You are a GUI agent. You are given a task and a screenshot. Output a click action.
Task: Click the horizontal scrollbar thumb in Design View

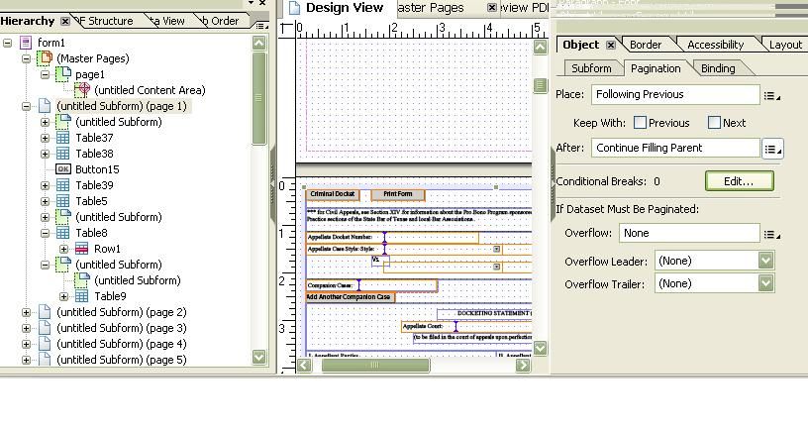375,365
